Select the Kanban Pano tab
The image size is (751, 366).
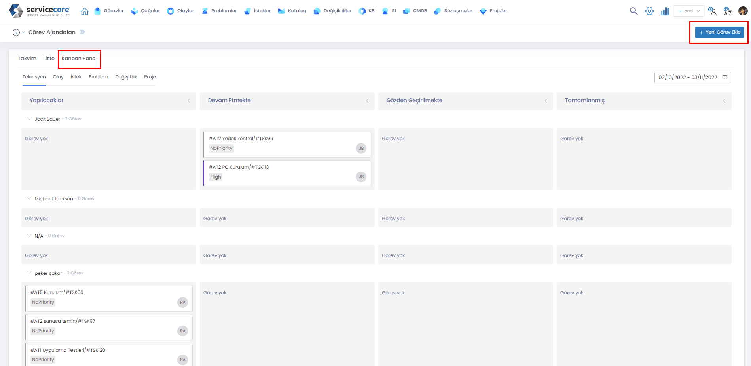78,59
